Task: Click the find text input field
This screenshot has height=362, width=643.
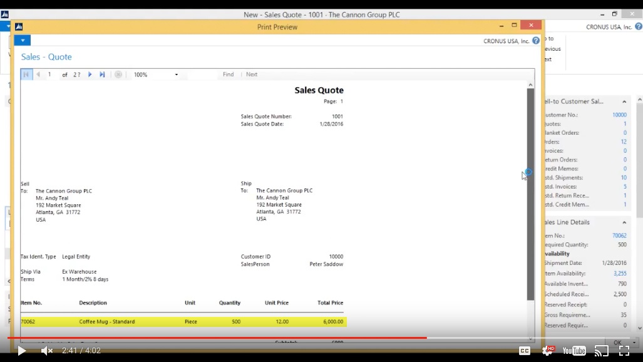Action: point(203,75)
